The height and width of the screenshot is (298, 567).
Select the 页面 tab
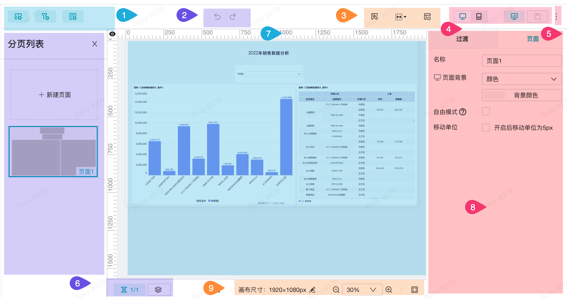(x=533, y=39)
